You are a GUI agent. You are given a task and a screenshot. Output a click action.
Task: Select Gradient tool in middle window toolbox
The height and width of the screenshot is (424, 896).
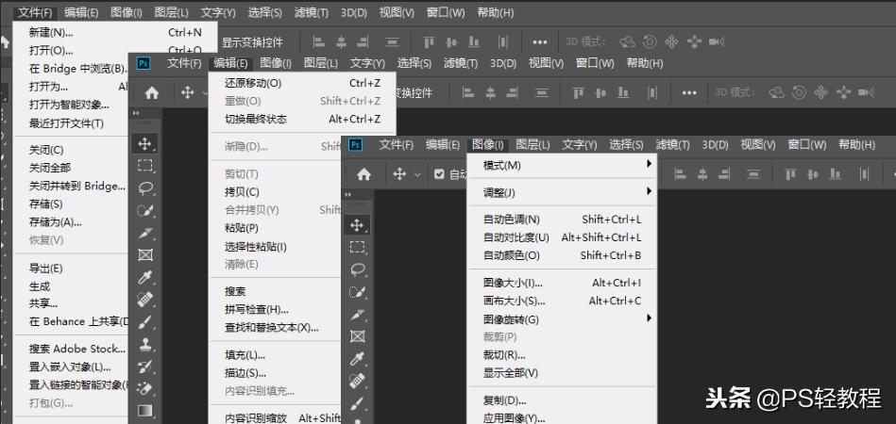tap(145, 410)
